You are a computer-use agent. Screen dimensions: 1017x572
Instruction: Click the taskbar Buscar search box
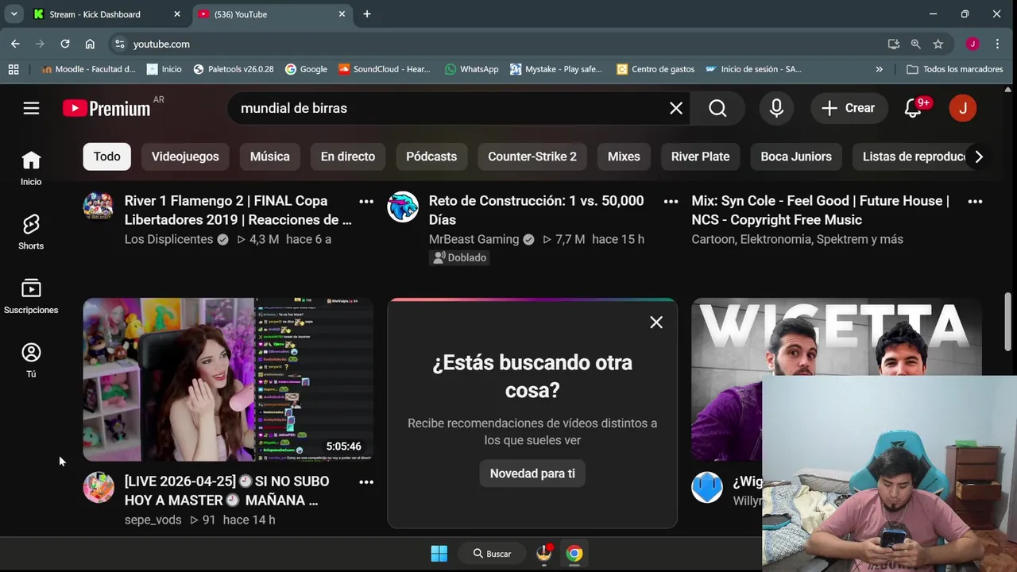pos(493,554)
